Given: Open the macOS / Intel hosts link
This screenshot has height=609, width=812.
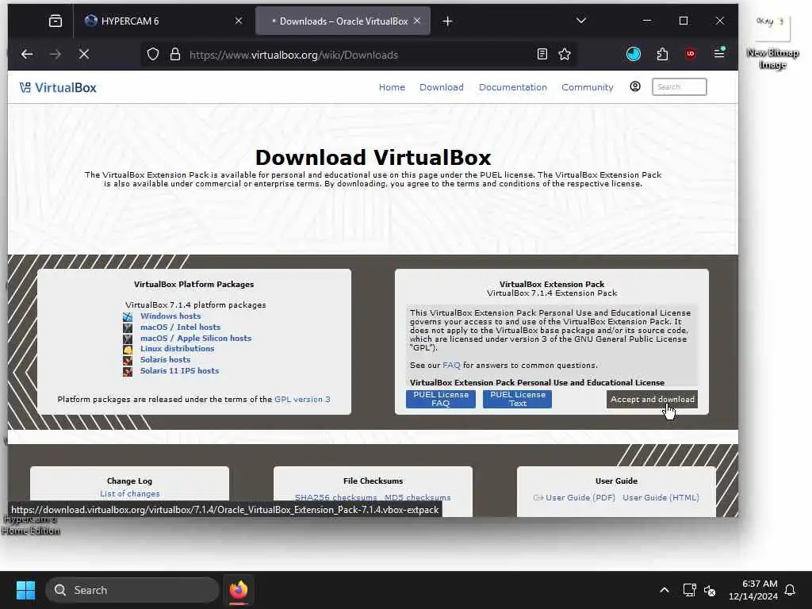Looking at the screenshot, I should [x=180, y=327].
